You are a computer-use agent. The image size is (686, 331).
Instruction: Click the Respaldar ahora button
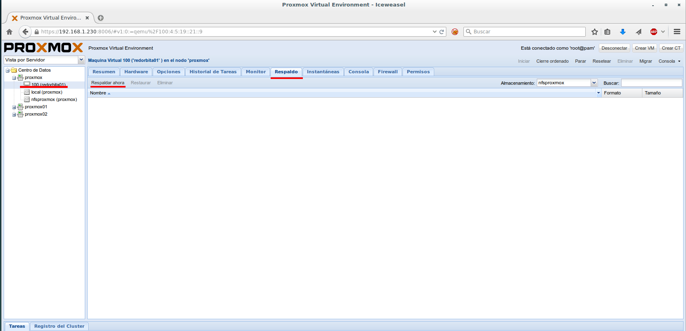[108, 83]
